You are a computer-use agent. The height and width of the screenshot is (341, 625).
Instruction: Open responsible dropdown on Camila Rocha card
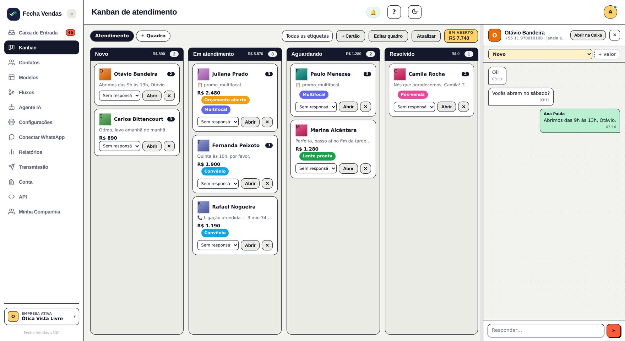click(x=414, y=107)
